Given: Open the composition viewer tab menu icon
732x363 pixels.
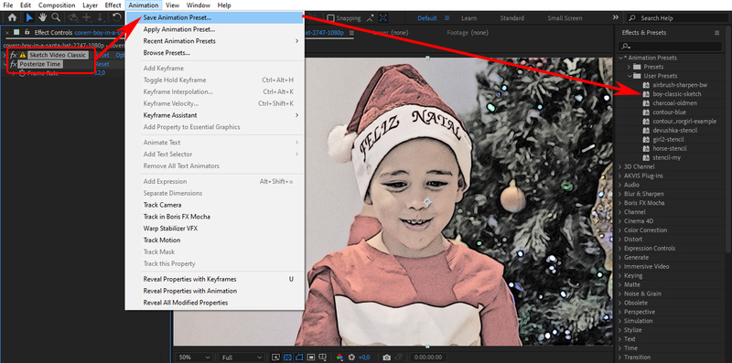Looking at the screenshot, I should pyautogui.click(x=351, y=33).
